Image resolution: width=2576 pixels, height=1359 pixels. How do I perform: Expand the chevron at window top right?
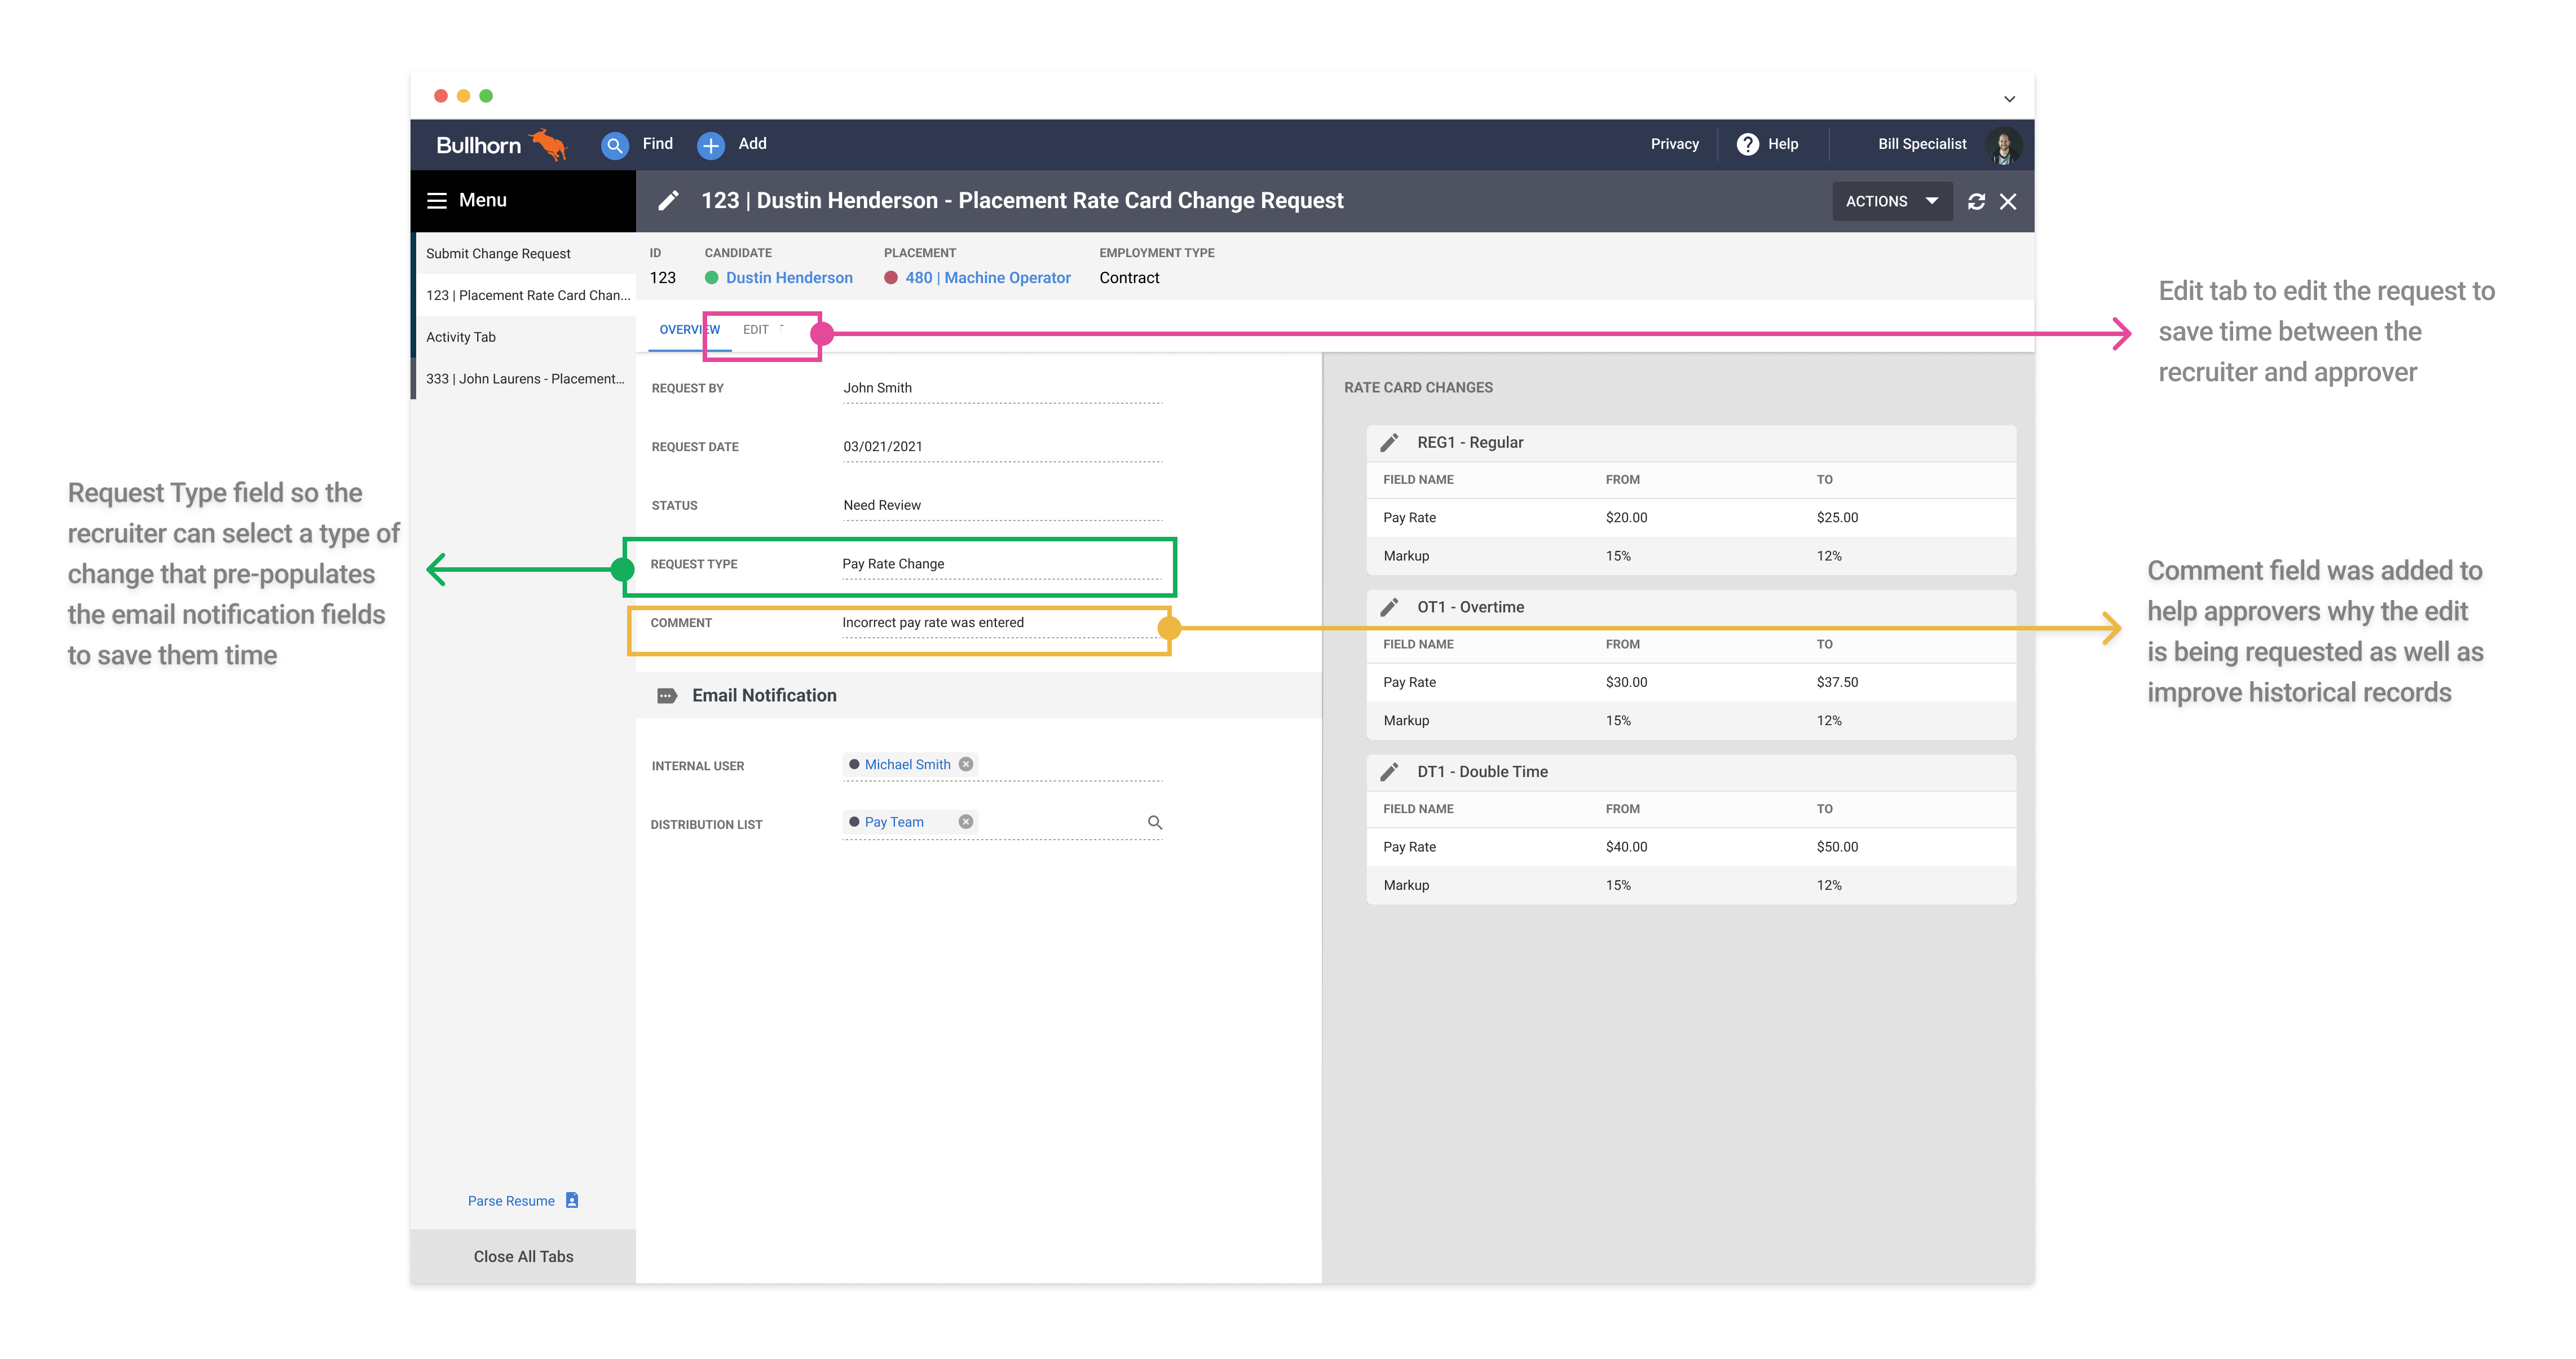click(2009, 98)
